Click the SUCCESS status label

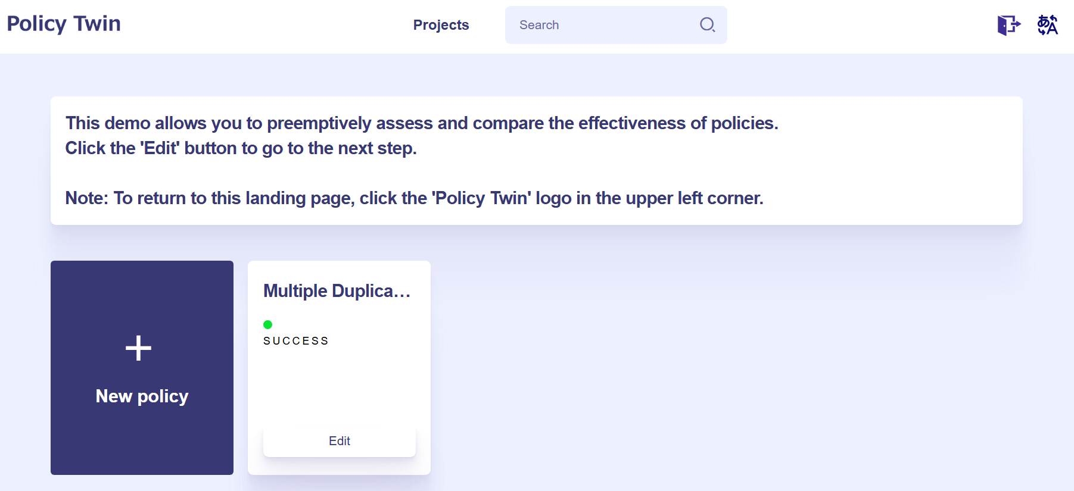[296, 341]
